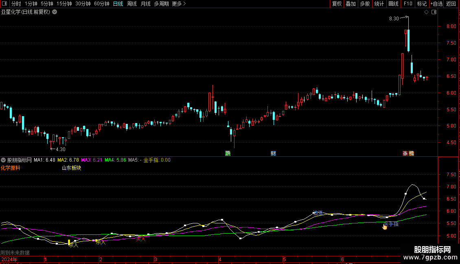Image resolution: width=460 pixels, height=264 pixels.
Task: Open F10 company info
Action: pyautogui.click(x=408, y=4)
